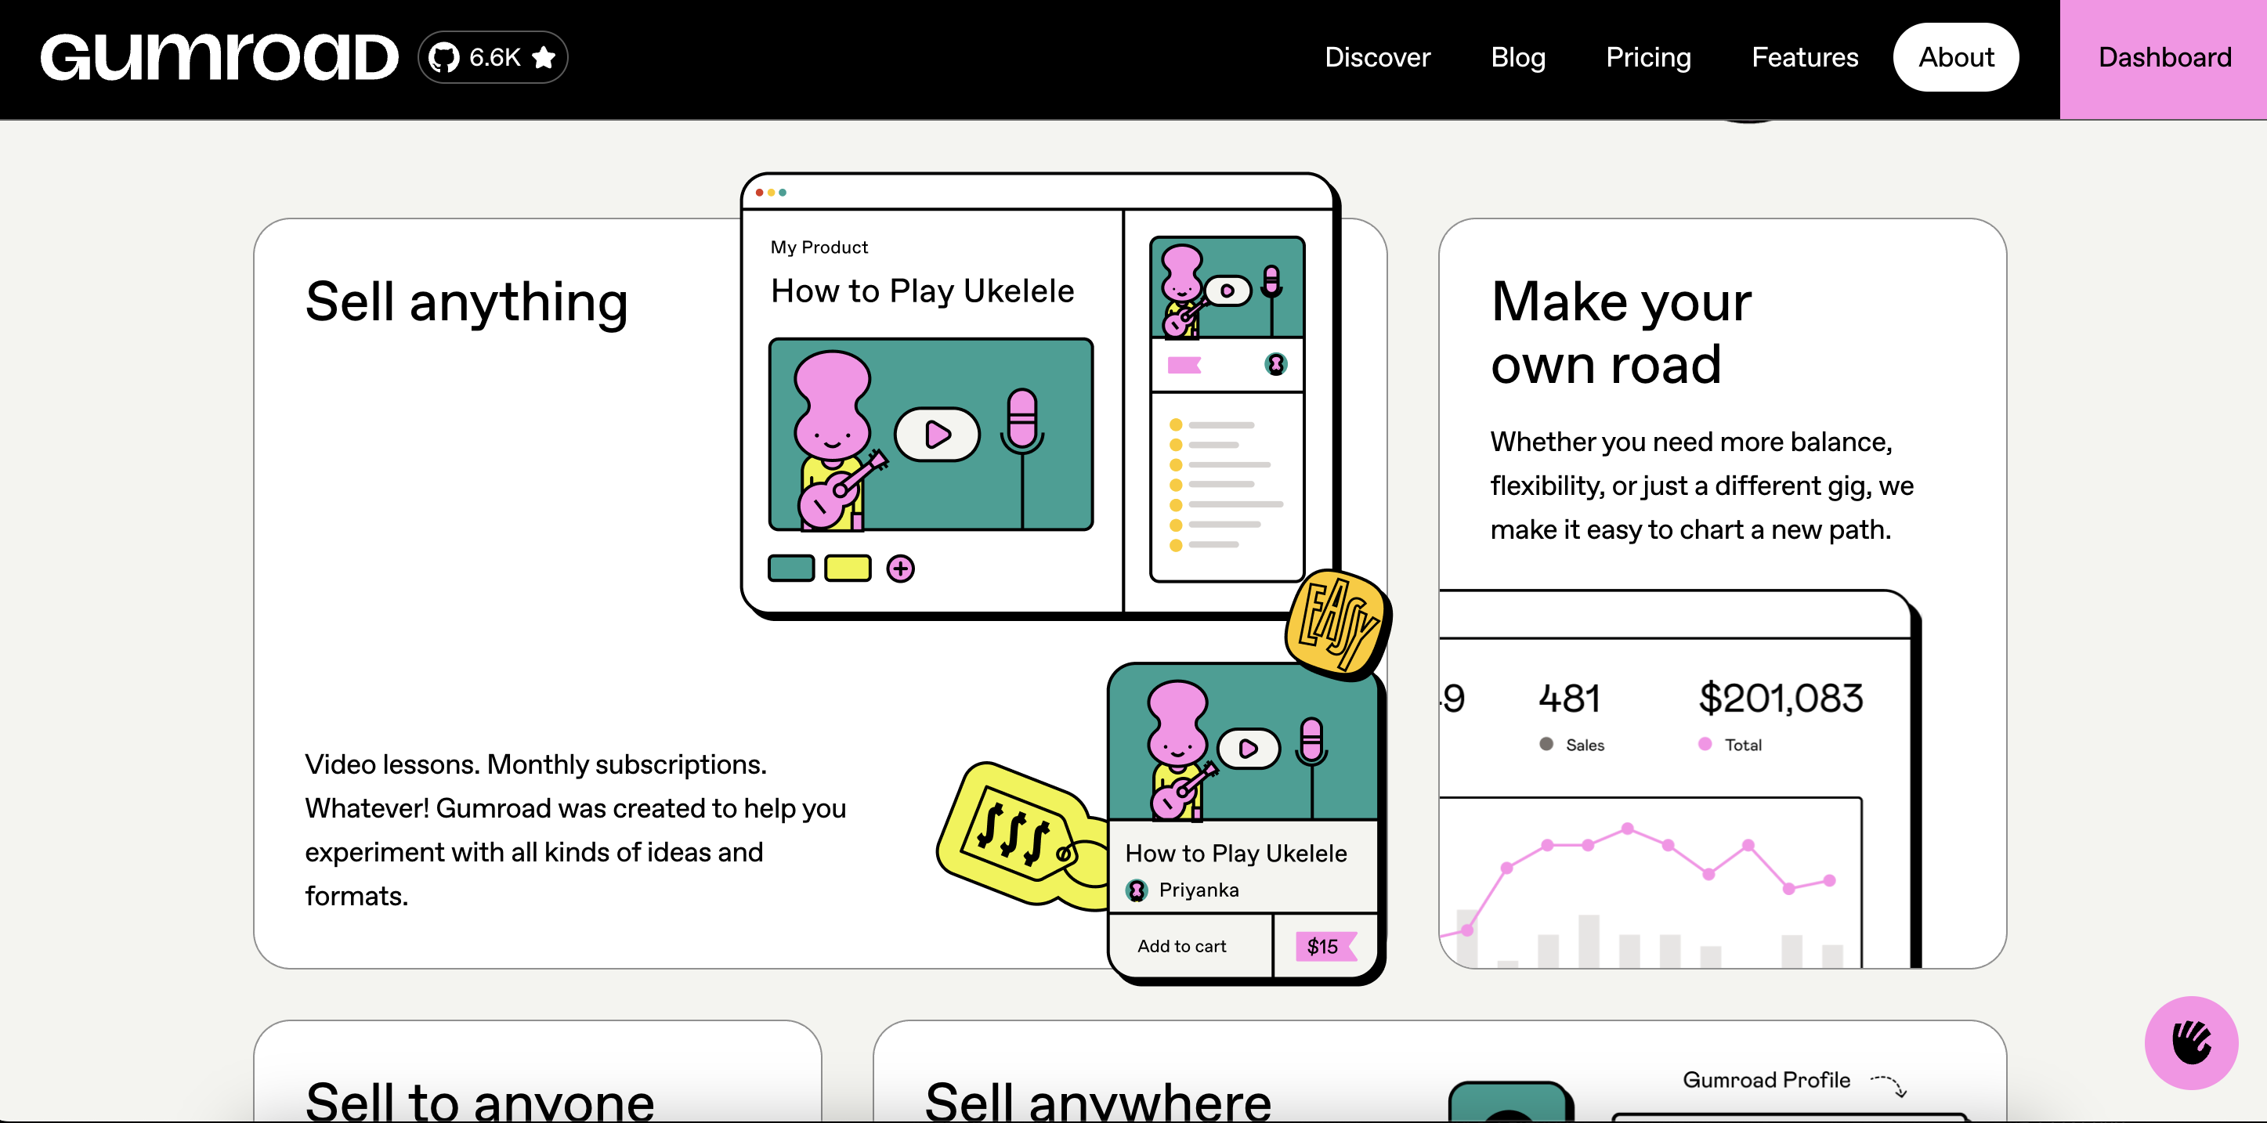
Task: Click Add to cart on product card
Action: (x=1181, y=946)
